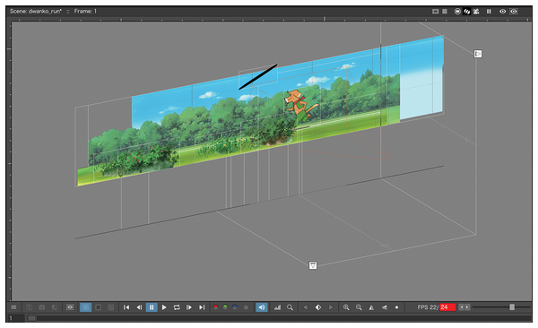The height and width of the screenshot is (328, 538).
Task: Click the top view handle in 3D viewer
Action: point(313,265)
